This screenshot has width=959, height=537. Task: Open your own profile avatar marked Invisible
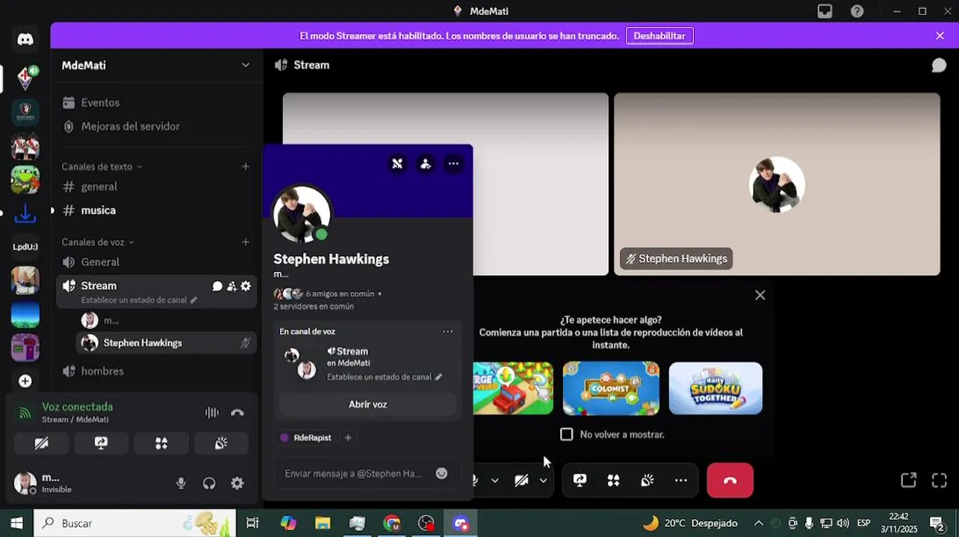click(25, 483)
